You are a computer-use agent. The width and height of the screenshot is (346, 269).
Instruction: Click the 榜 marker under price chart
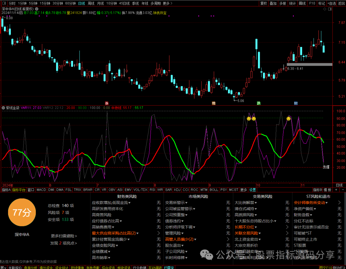214,103
